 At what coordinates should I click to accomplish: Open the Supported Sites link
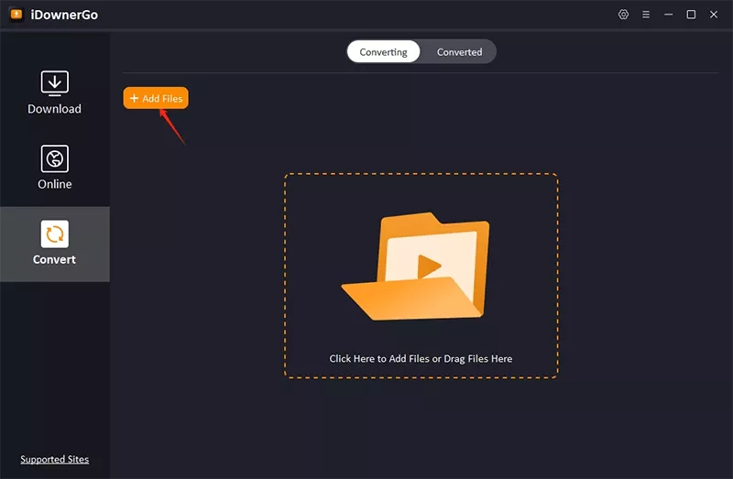click(x=55, y=460)
